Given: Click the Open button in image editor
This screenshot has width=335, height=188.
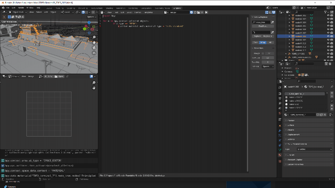Looking at the screenshot, I should point(59,77).
